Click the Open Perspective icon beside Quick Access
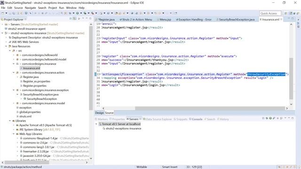 pos(285,13)
